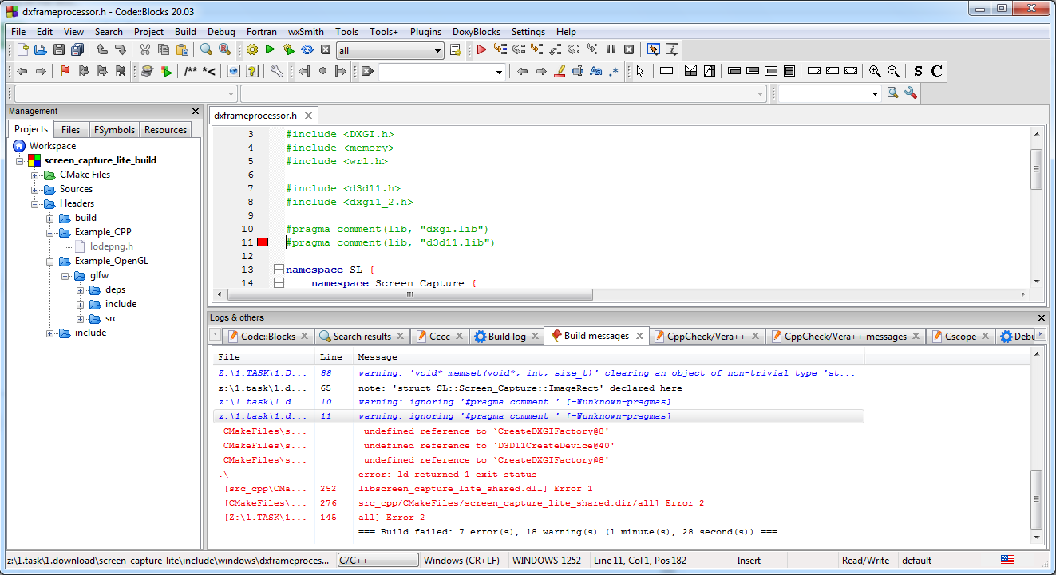Cut selection with scissors icon

[x=144, y=50]
